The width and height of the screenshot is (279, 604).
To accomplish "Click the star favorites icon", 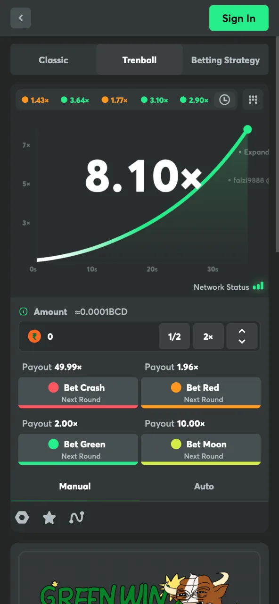I will click(x=49, y=517).
